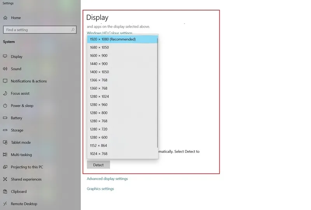Screen dimensions: 311x210
Task: Go to Projecting to this PC
Action: [x=27, y=167]
